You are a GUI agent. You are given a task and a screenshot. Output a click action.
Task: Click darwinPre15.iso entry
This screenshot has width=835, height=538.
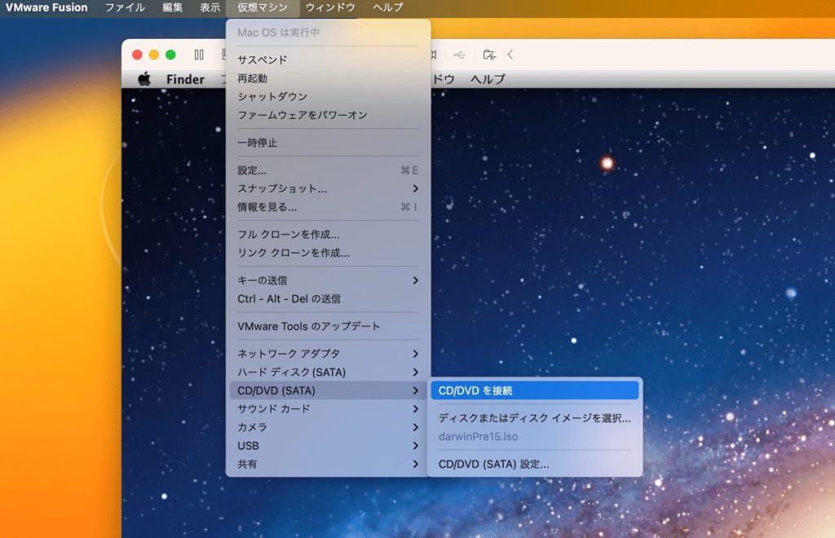(535, 436)
